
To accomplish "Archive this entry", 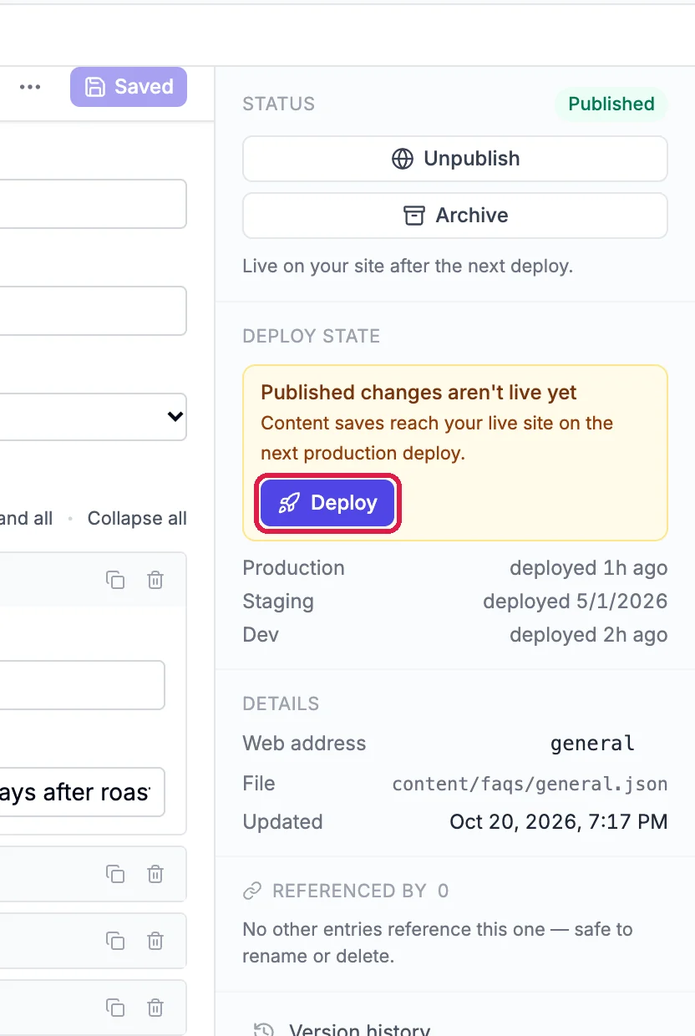I will tap(455, 216).
